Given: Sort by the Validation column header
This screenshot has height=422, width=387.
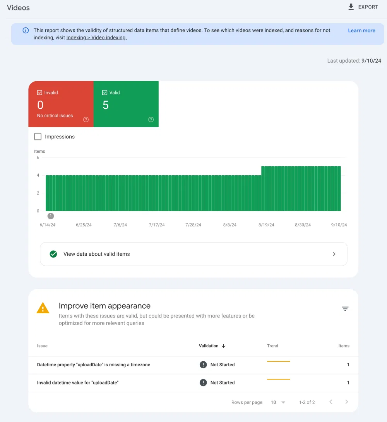Looking at the screenshot, I should 209,346.
